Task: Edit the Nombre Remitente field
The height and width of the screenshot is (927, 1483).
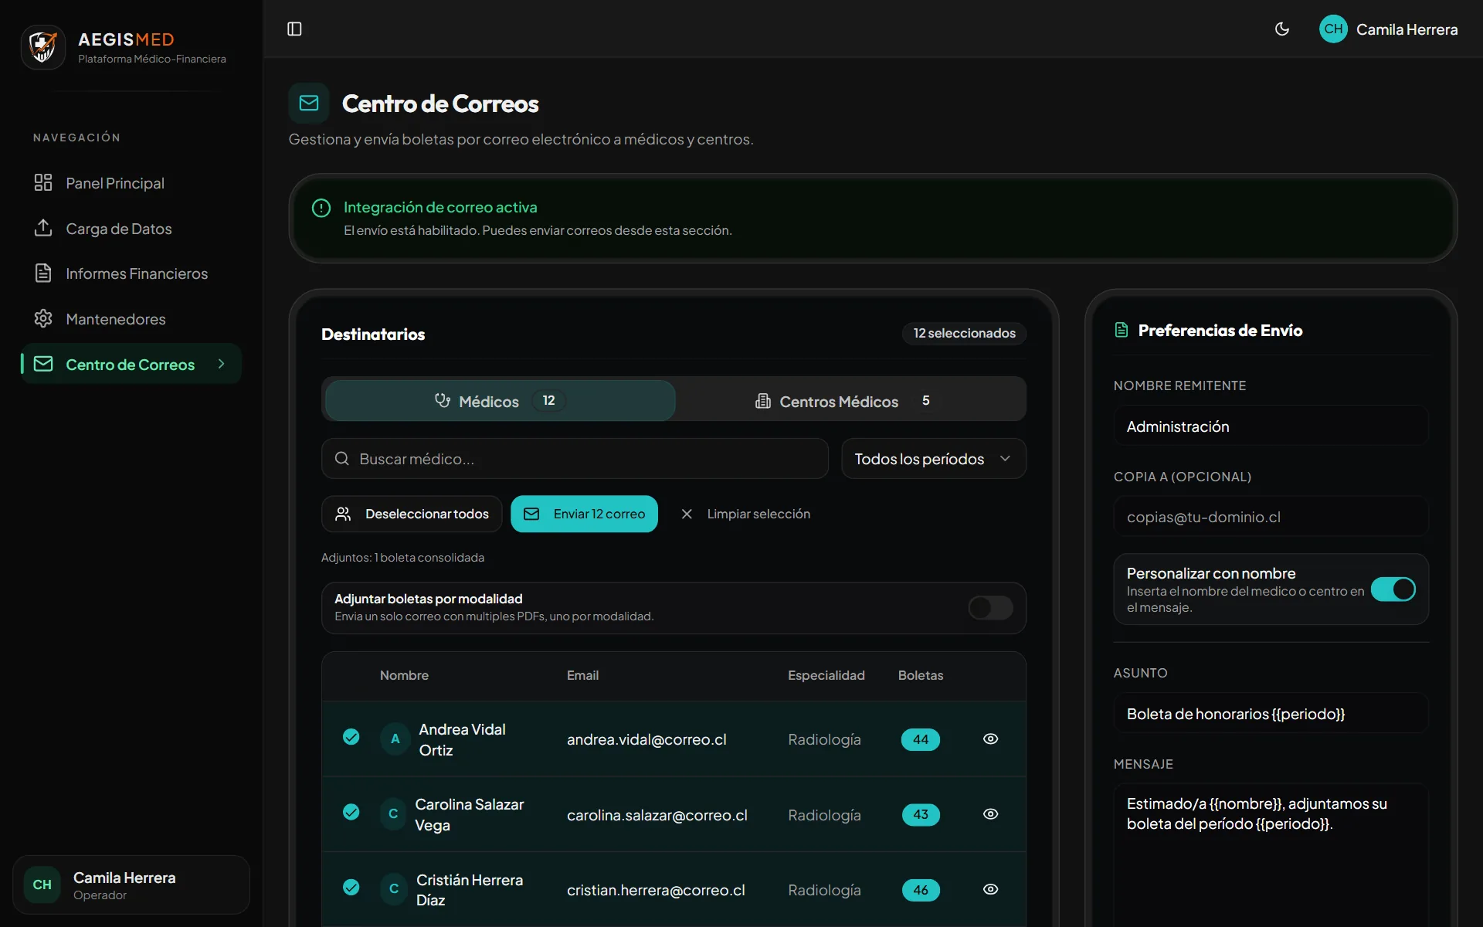Action: click(1271, 426)
